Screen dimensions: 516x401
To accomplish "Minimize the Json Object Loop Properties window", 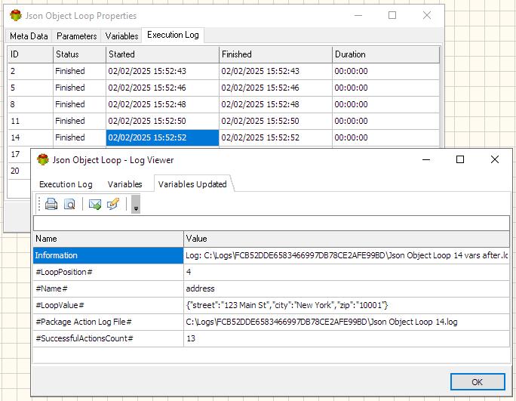I will [x=358, y=15].
